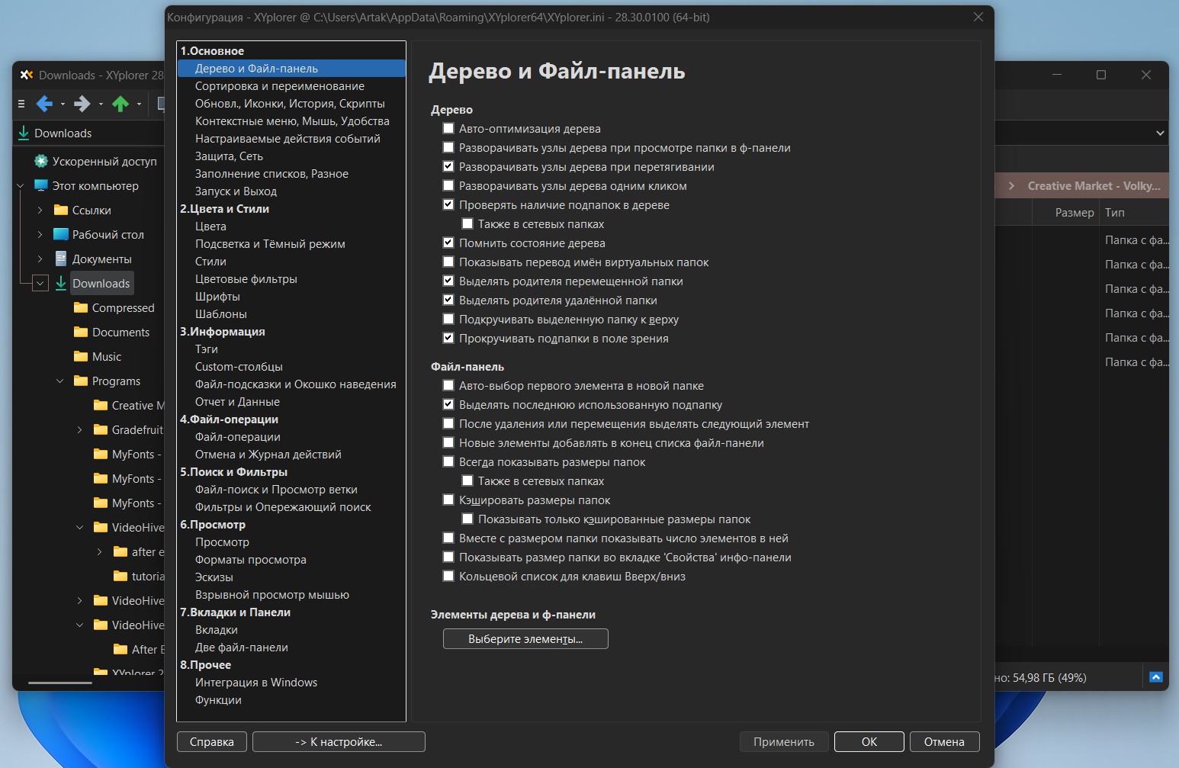Open the Up arrow dropdown in toolbar
The image size is (1179, 768).
(x=139, y=104)
